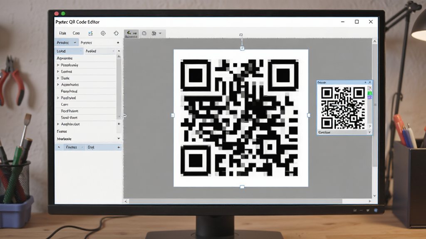Click the top white icon in the preview sidebar
The image size is (426, 239).
click(369, 88)
